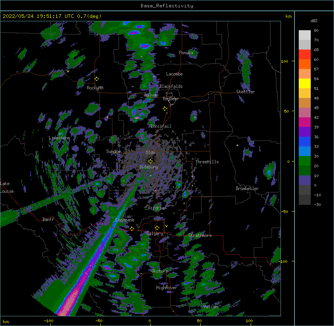
Task: Click the -100 tick on bottom axis
Action: 48,321
